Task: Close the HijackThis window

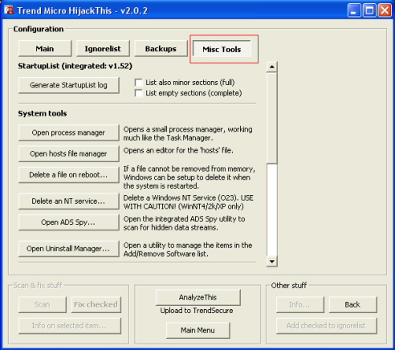Action: (385, 10)
